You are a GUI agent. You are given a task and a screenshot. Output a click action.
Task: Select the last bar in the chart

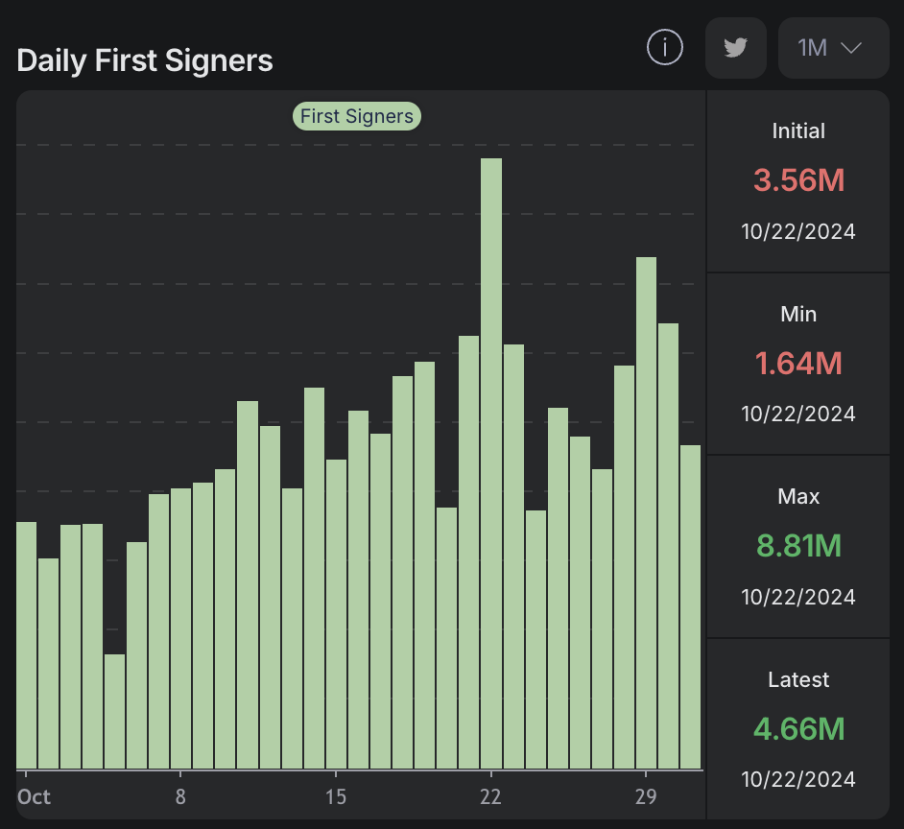[691, 607]
